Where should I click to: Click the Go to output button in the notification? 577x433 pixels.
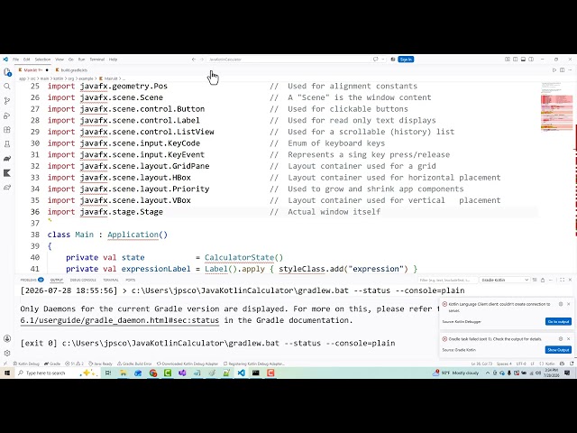point(558,321)
